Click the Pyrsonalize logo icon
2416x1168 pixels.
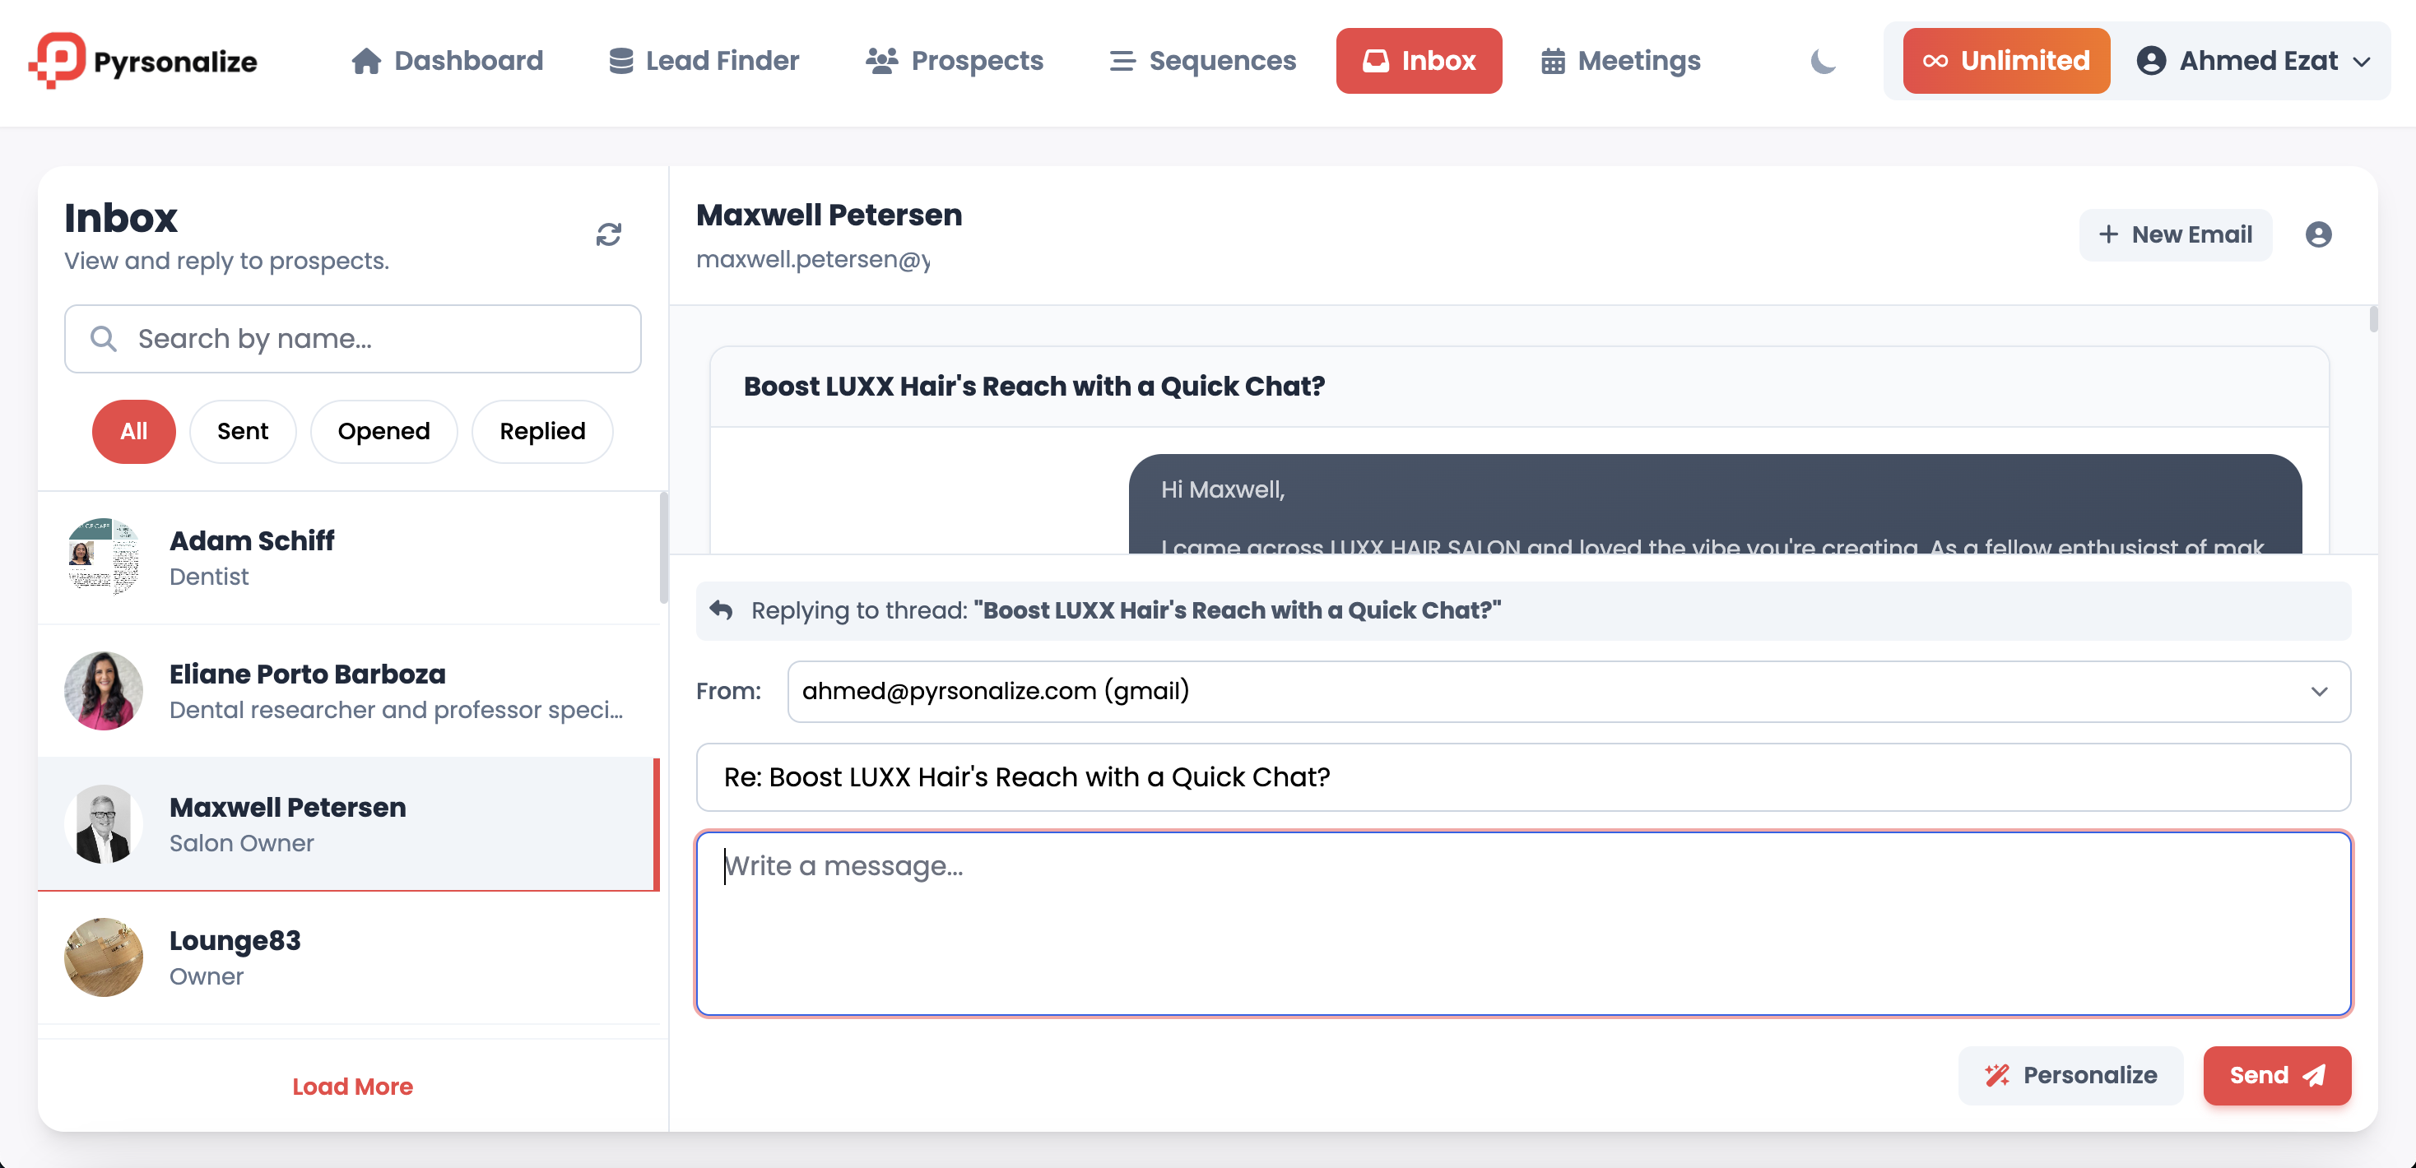(58, 61)
